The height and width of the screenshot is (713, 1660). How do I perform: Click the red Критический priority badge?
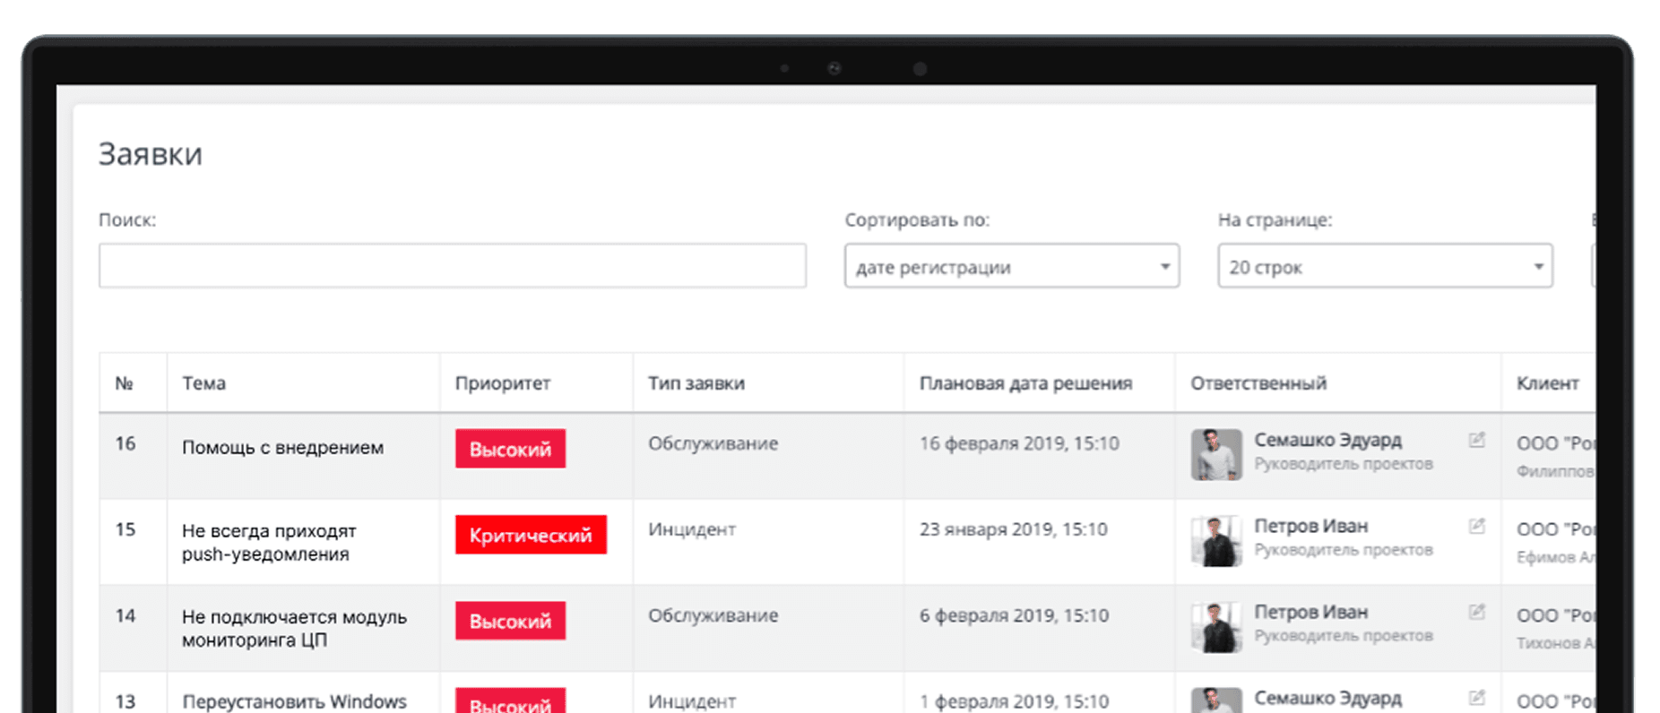(531, 535)
